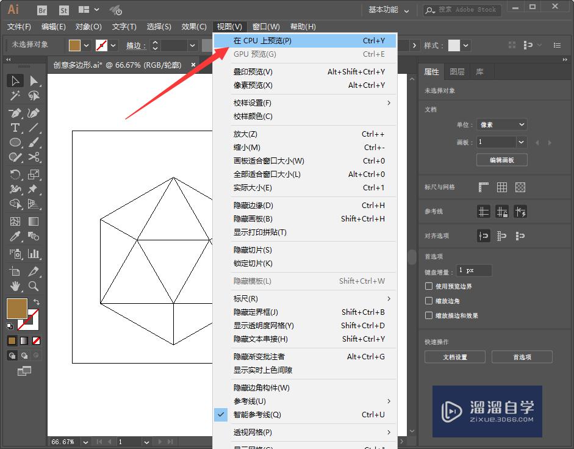Select the Hand tool

(15, 286)
